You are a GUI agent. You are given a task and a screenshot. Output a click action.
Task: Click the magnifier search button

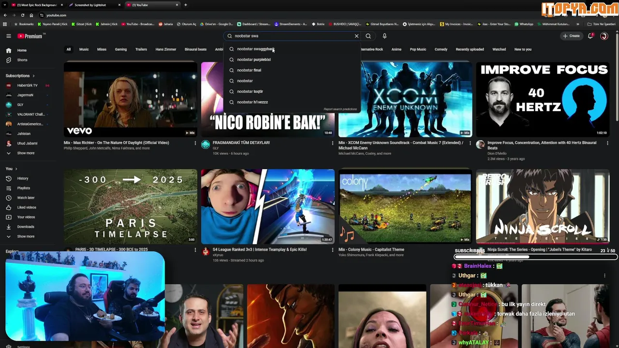[368, 36]
